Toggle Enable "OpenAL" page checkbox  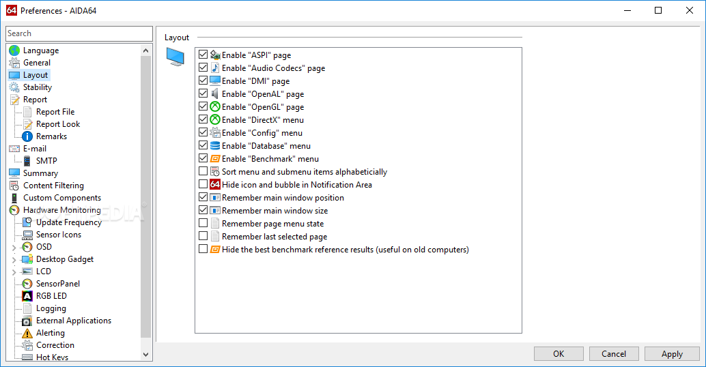point(203,93)
